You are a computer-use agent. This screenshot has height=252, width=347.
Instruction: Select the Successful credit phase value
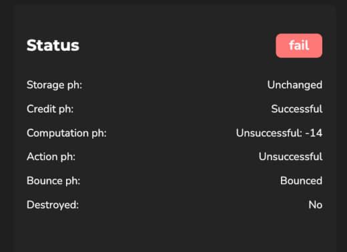297,109
